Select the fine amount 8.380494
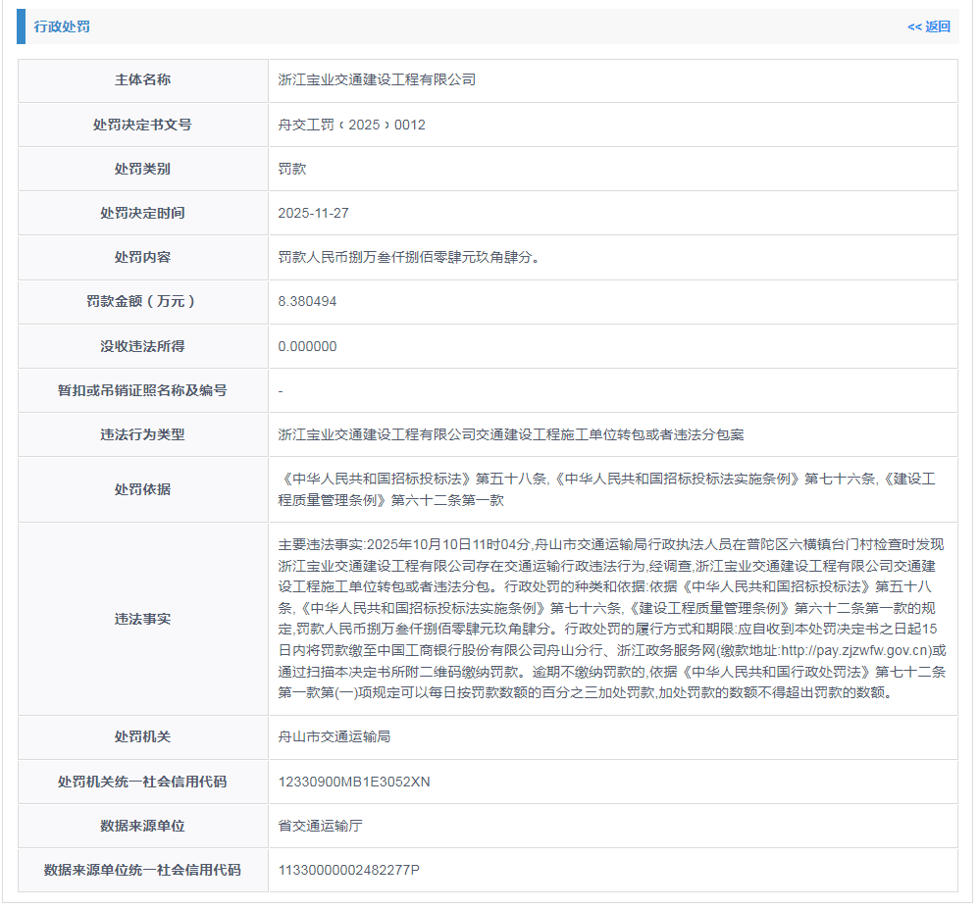Screen dimensions: 979x910 (x=307, y=301)
